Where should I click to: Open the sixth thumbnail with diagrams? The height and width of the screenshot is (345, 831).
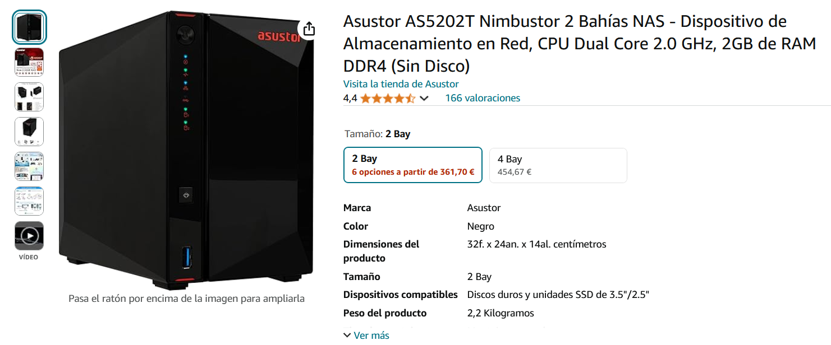click(29, 201)
